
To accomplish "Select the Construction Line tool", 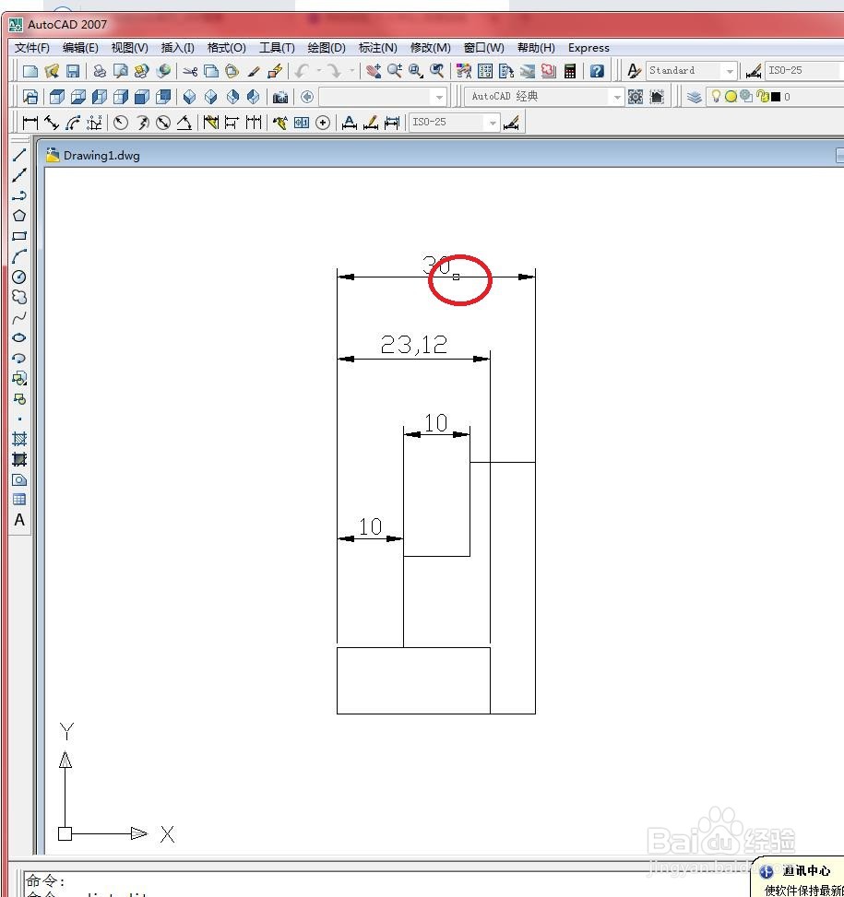I will 18,175.
